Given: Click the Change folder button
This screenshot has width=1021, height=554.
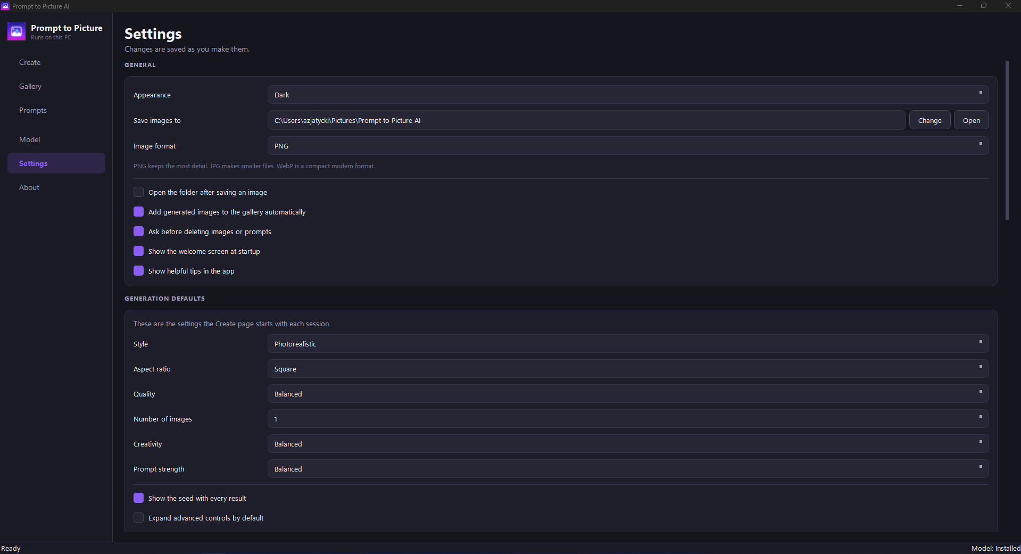Looking at the screenshot, I should tap(929, 120).
